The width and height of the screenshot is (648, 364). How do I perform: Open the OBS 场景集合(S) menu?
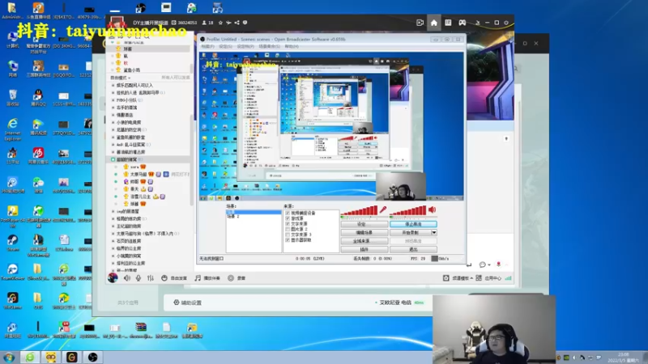point(269,47)
